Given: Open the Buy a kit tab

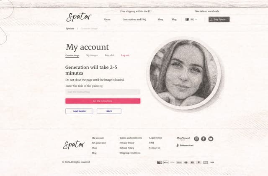Looking at the screenshot, I should tap(109, 55).
